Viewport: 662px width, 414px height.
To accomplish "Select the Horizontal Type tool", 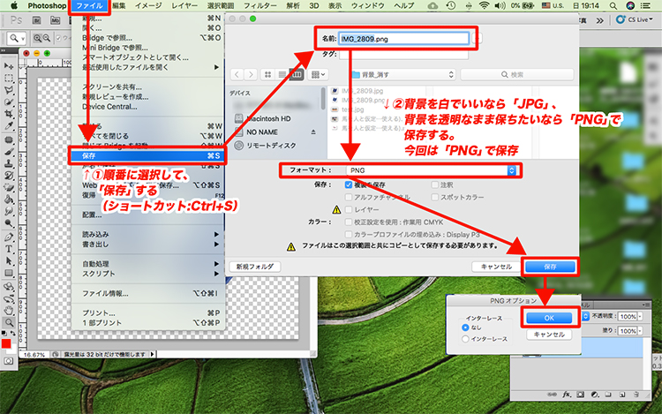I will coord(9,249).
